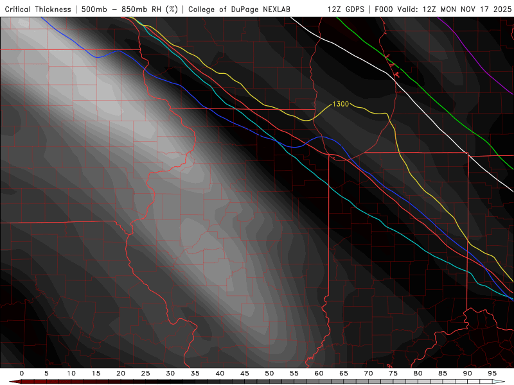Click the '80' color scale number

click(x=418, y=373)
